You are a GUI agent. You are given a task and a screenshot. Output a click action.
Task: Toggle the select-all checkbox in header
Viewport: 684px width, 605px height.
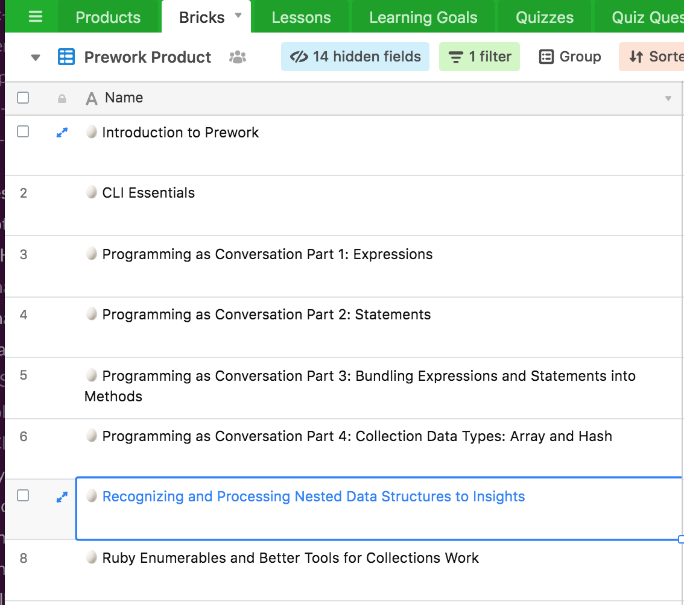click(x=23, y=98)
